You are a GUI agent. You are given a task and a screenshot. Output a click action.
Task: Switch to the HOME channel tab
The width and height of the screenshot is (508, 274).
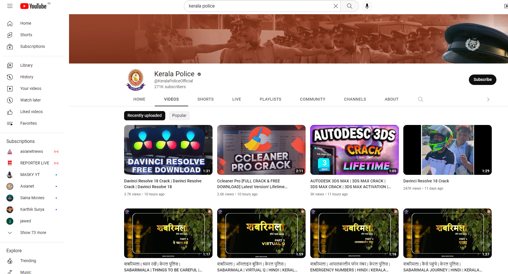pyautogui.click(x=139, y=99)
